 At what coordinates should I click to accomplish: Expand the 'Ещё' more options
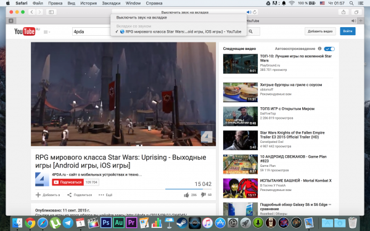(105, 195)
